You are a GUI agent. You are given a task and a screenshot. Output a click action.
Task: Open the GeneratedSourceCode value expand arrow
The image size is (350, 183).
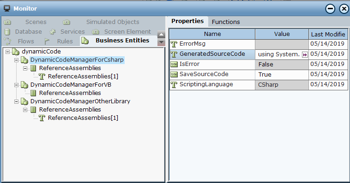[x=305, y=54]
